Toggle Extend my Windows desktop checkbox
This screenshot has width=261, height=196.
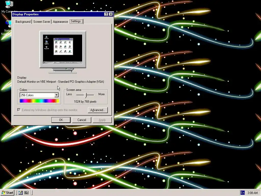pos(19,110)
